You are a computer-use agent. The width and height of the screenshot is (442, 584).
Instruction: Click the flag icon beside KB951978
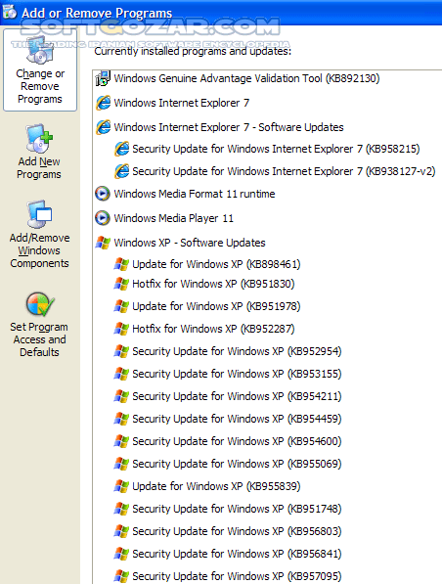[x=121, y=306]
